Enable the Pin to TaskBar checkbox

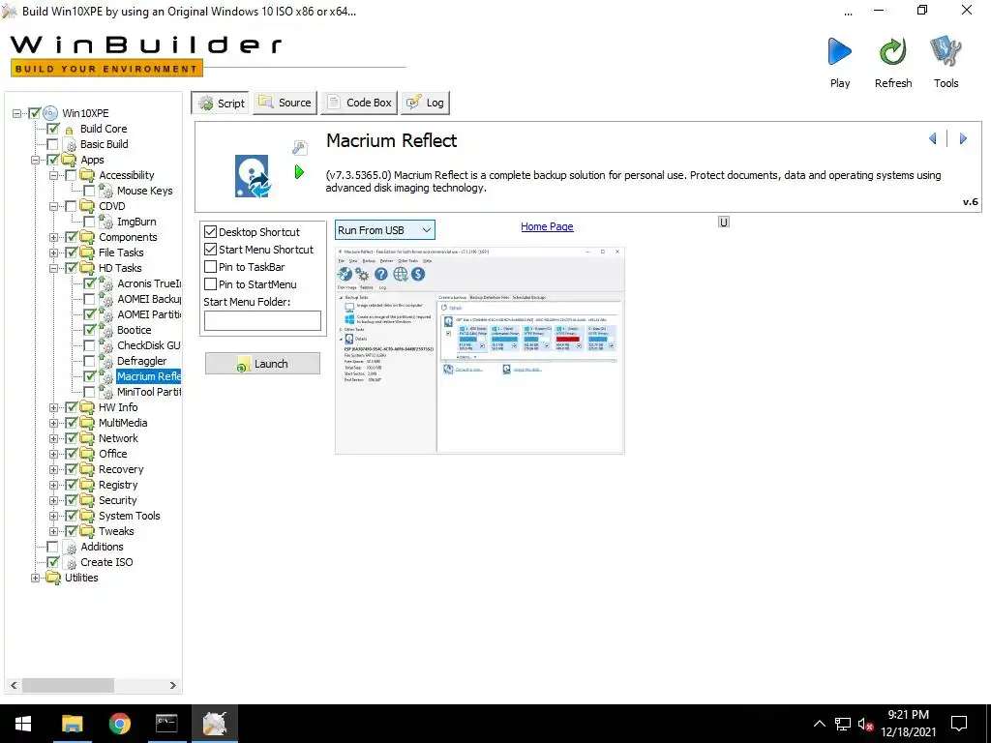[210, 267]
